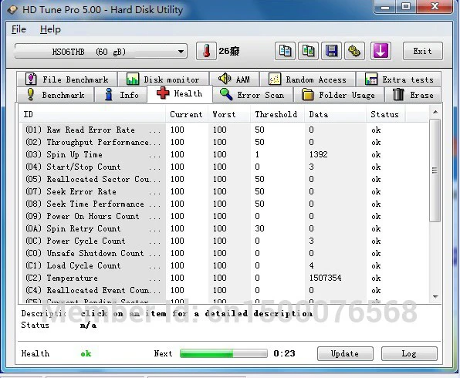This screenshot has height=378, width=460.
Task: Click the Update button
Action: [345, 353]
